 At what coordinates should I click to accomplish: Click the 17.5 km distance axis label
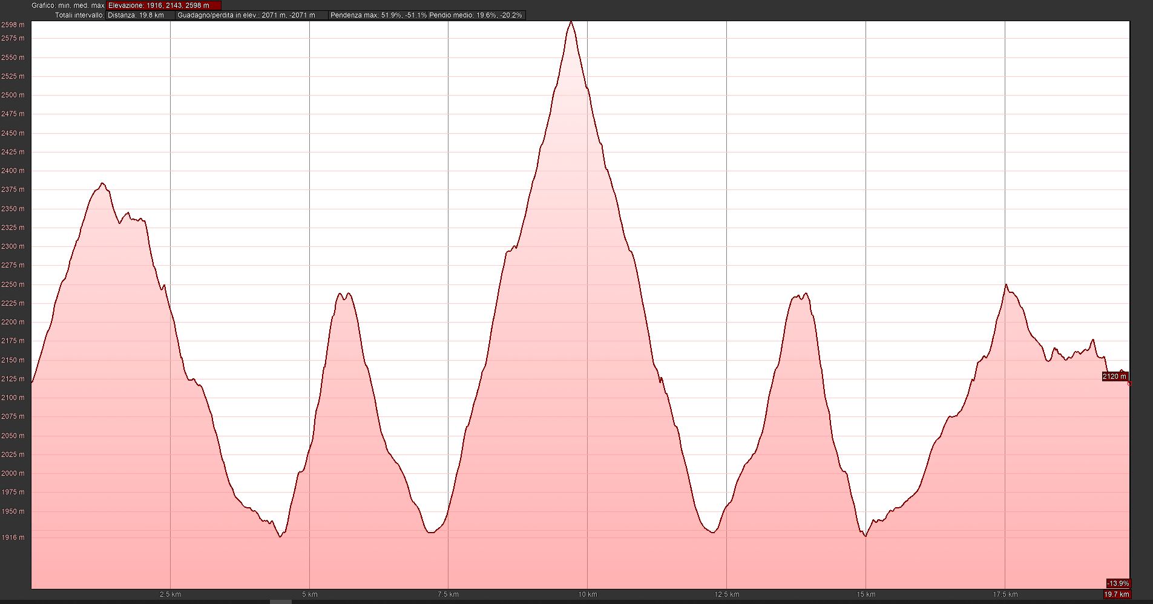1005,594
